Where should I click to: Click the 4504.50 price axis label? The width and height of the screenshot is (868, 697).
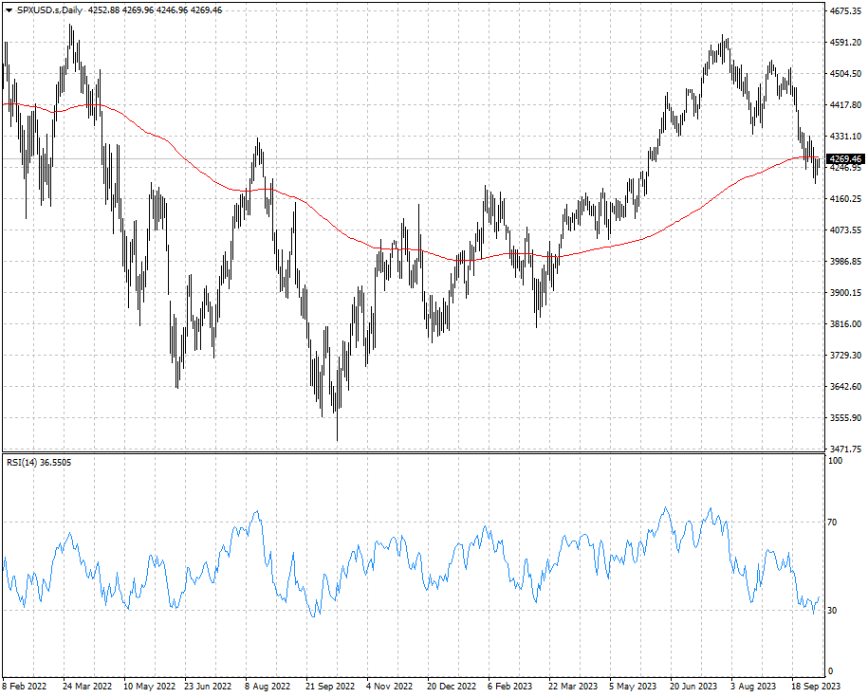[845, 73]
